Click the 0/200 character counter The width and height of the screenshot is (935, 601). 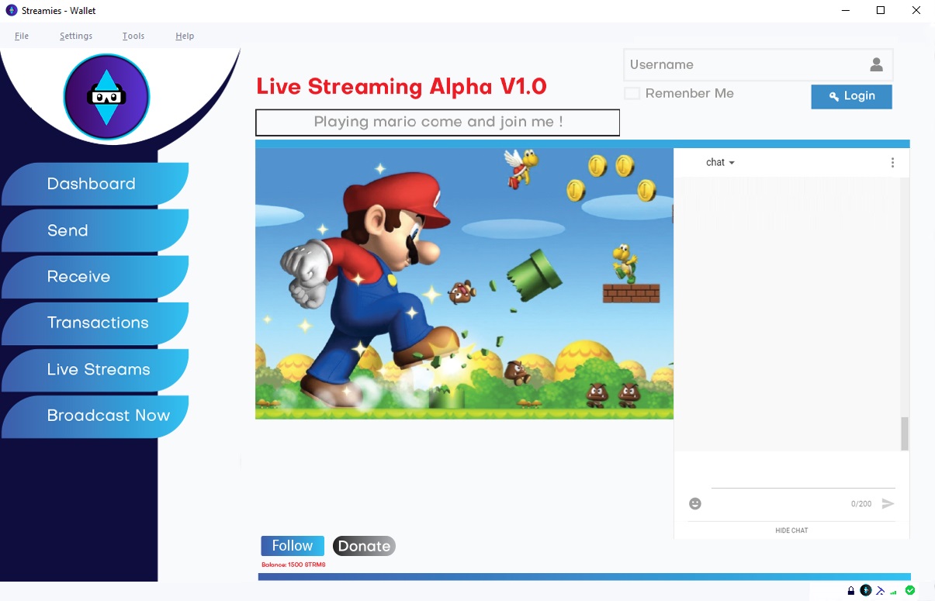click(x=861, y=504)
